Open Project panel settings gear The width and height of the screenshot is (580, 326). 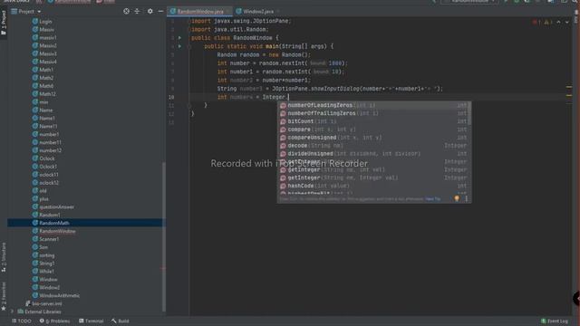[x=150, y=12]
